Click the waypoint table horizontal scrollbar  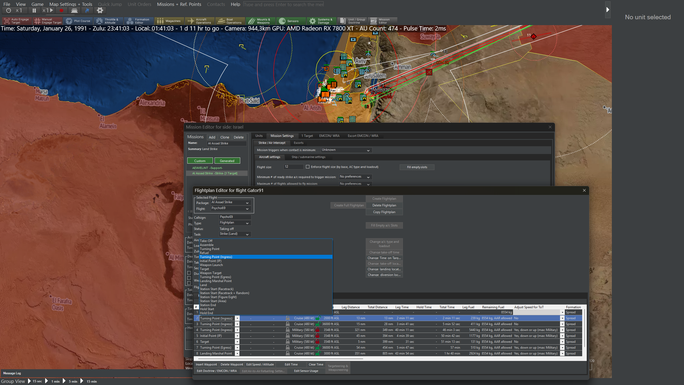[280, 359]
